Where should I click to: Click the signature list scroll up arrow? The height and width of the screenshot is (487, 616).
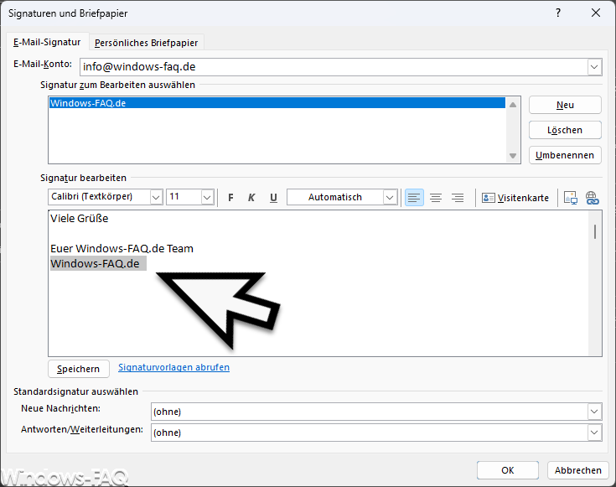[513, 105]
